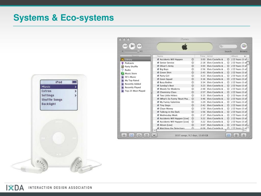Image resolution: width=261 pixels, height=196 pixels.
Task: Open the Equalizer button
Action: 229,135
